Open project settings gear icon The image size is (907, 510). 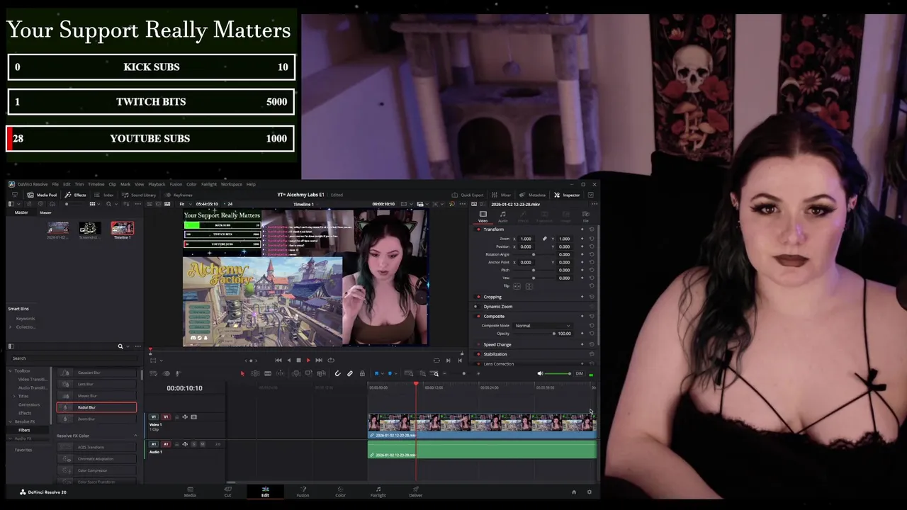pyautogui.click(x=589, y=492)
